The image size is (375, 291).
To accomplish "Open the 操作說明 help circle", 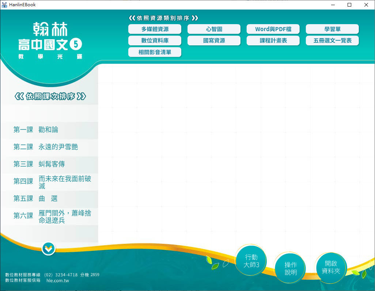I will click(x=291, y=268).
